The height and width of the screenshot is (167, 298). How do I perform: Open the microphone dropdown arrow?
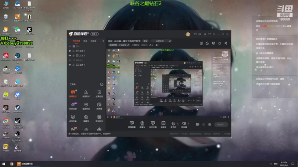(178, 124)
